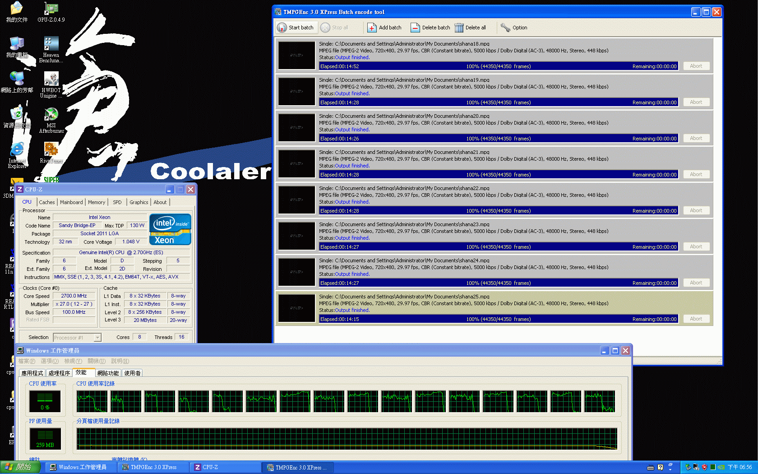Click the Start batch toolbar icon

tap(282, 28)
